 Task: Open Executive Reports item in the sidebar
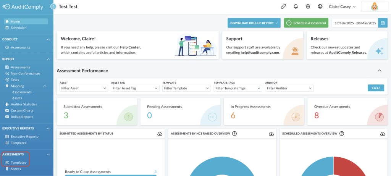pos(22,137)
